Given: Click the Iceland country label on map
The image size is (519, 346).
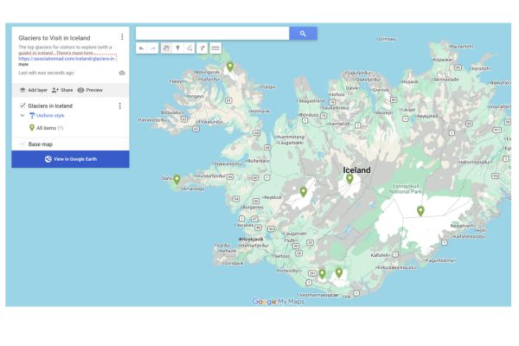Looking at the screenshot, I should (356, 170).
